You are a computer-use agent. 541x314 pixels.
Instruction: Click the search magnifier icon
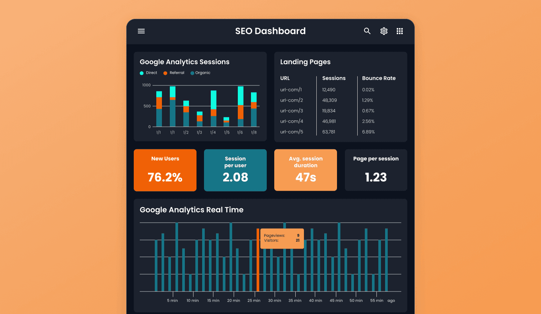(x=367, y=31)
